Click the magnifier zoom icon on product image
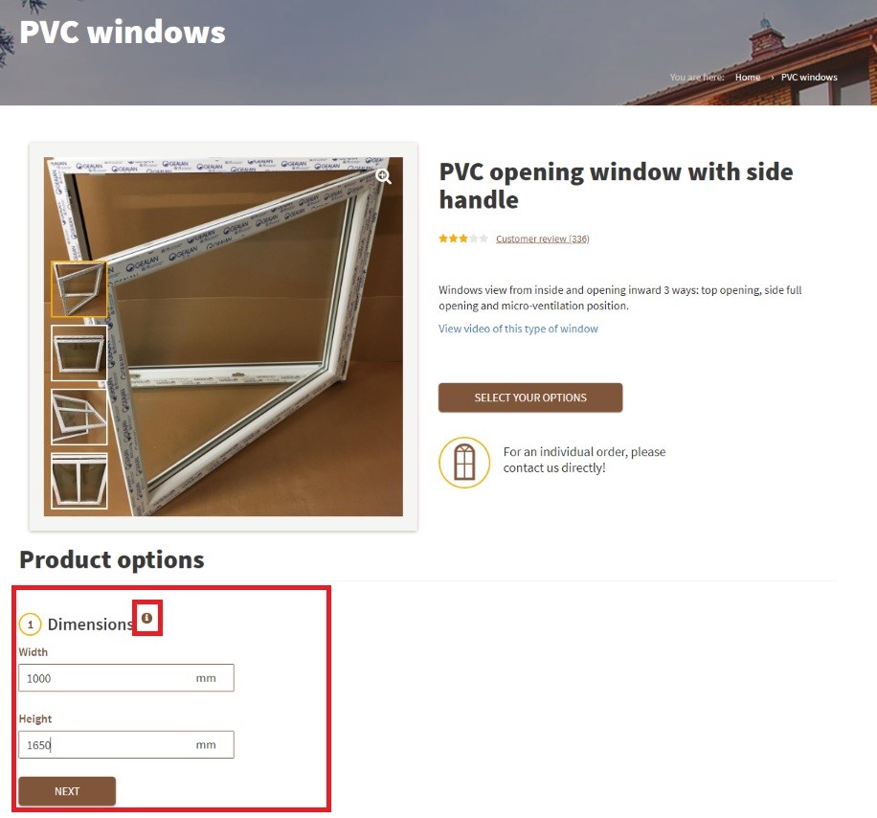The width and height of the screenshot is (877, 818). click(384, 176)
